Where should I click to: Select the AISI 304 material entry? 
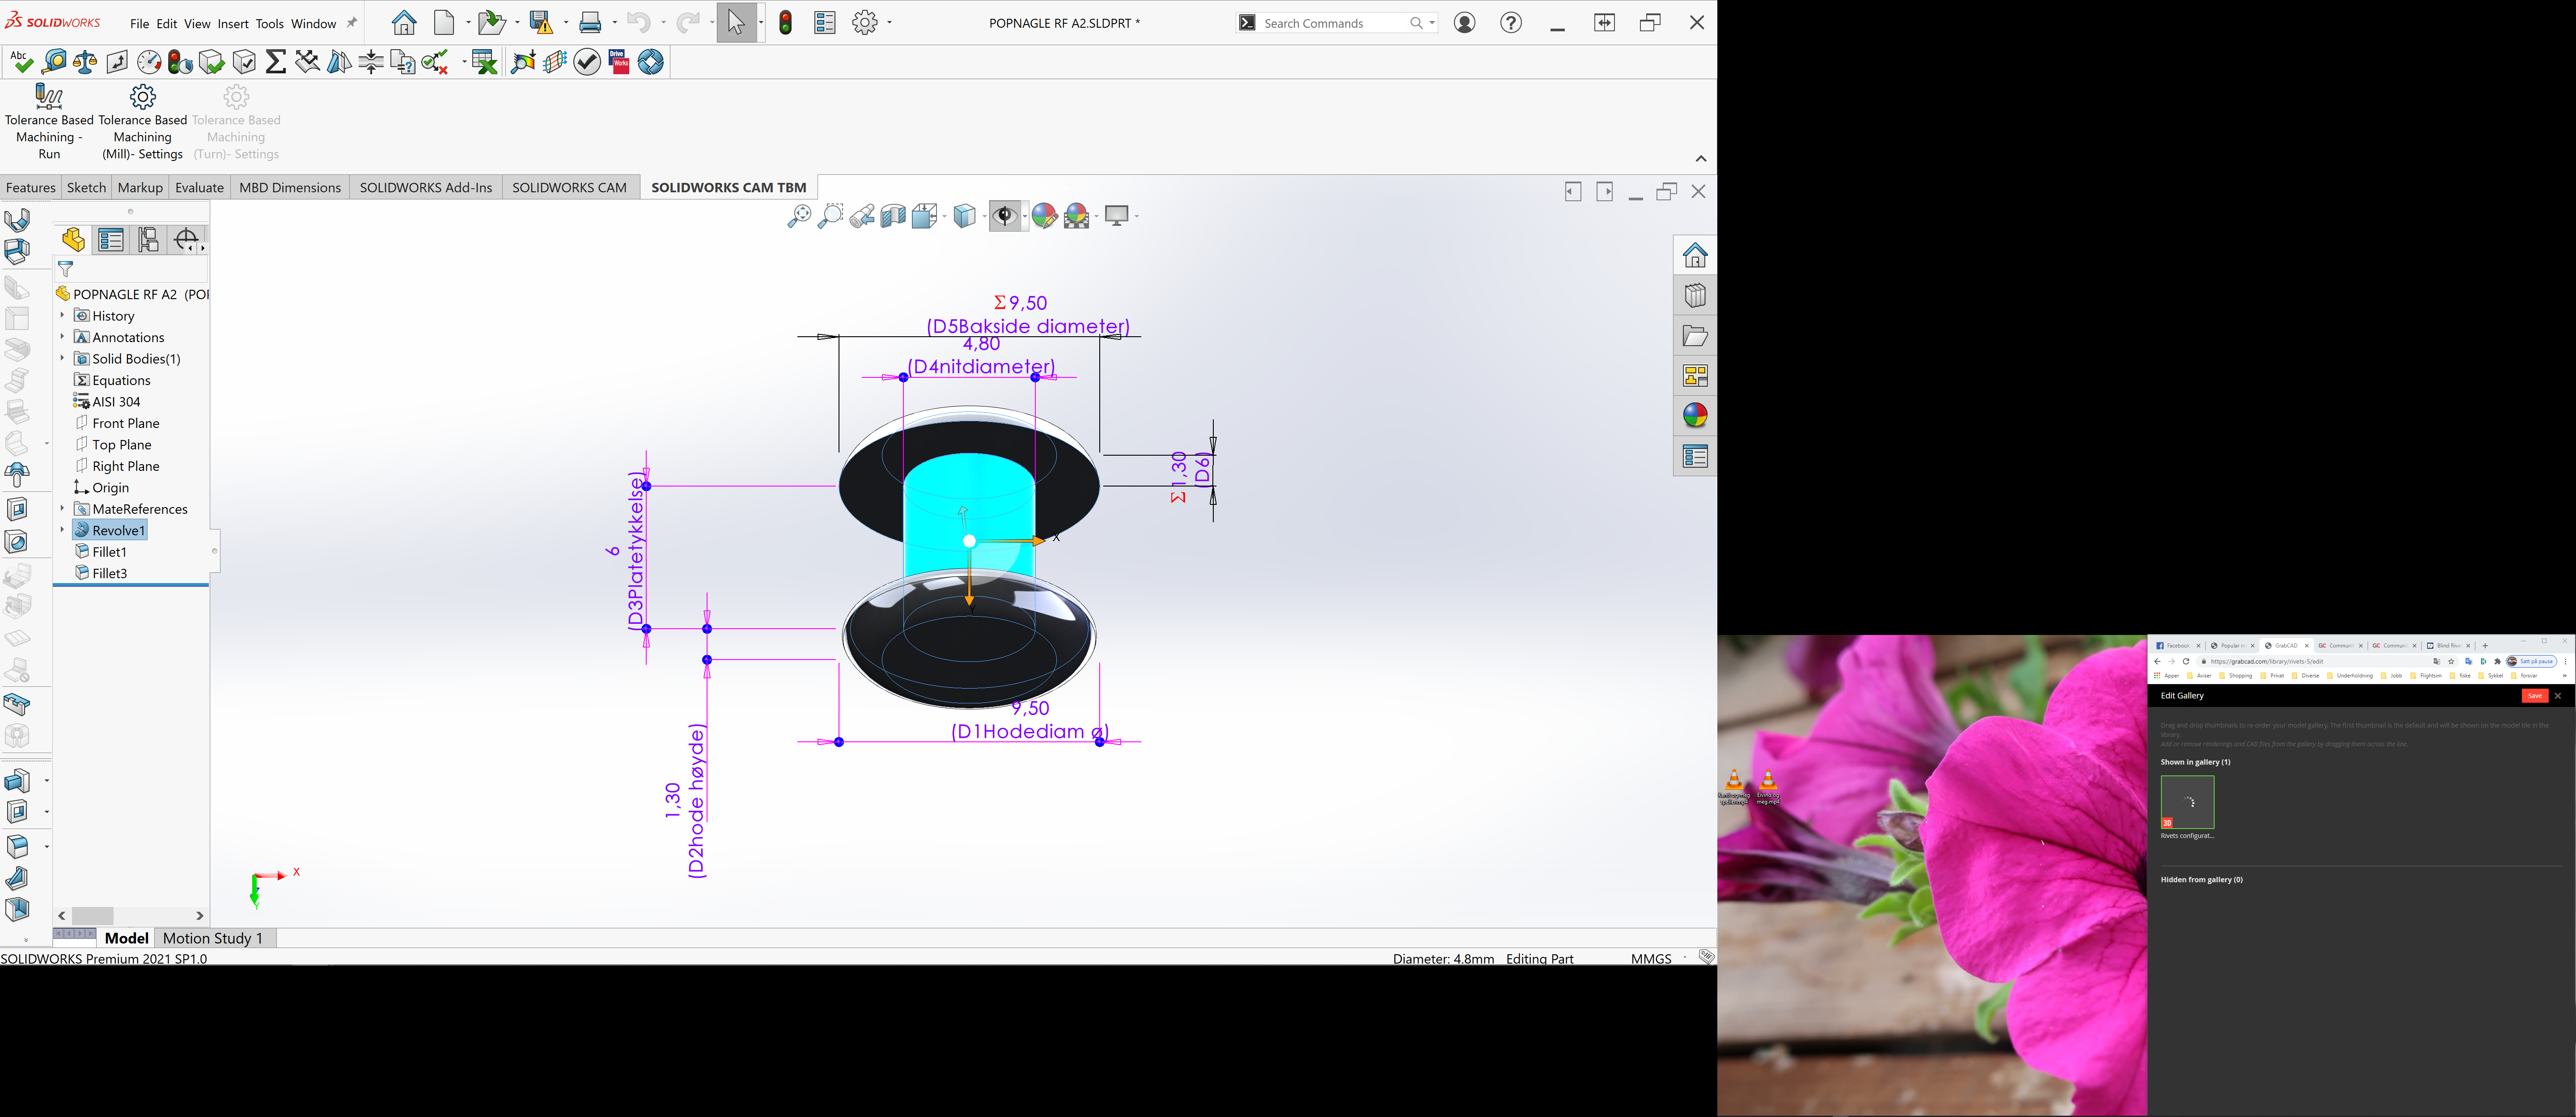pos(116,402)
